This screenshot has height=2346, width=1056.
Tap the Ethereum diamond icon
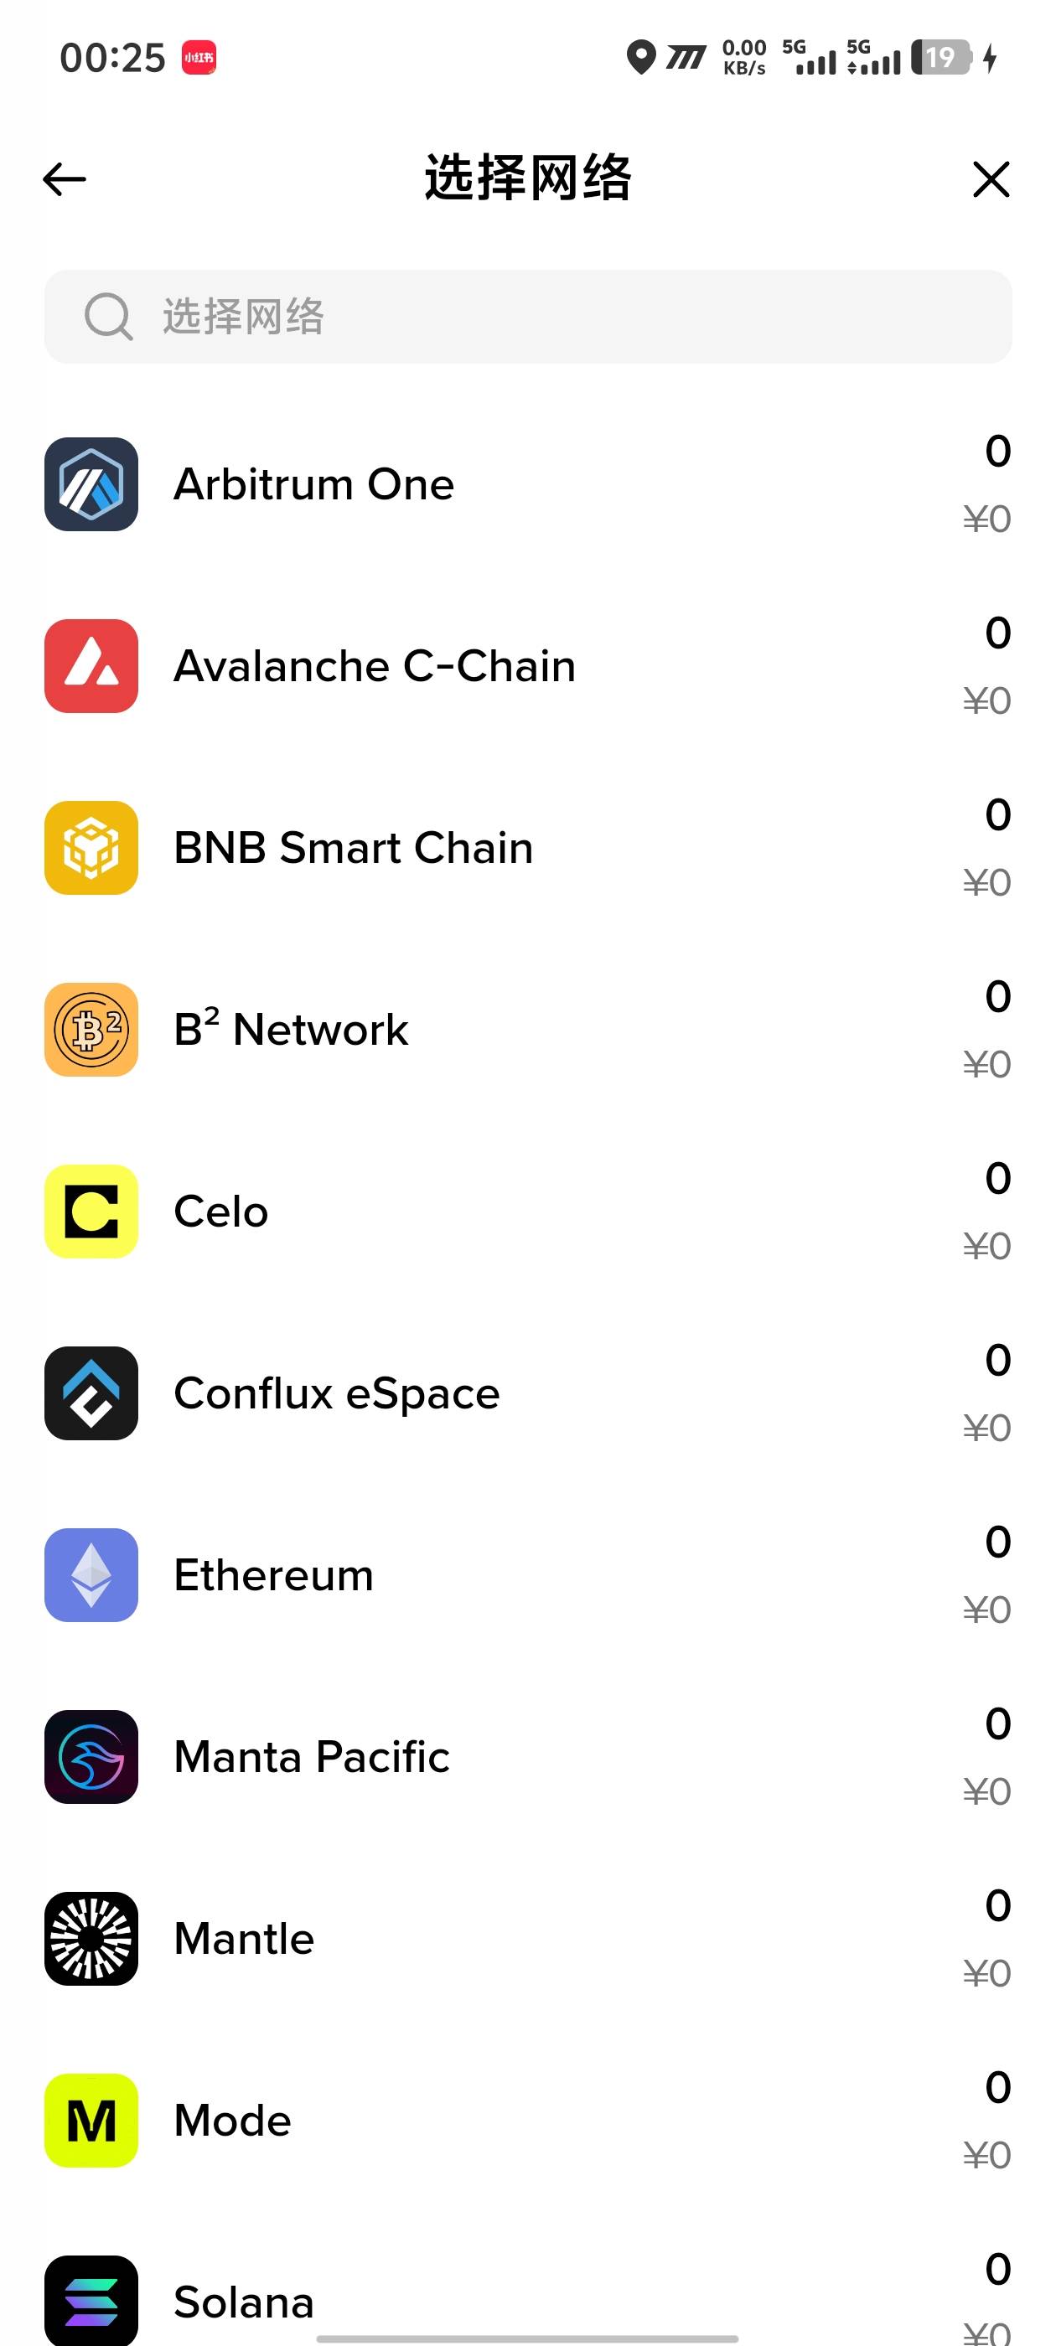tap(91, 1575)
